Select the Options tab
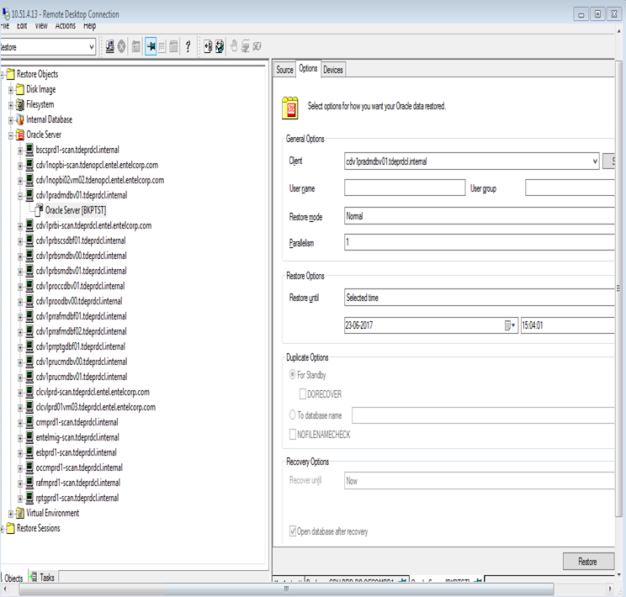 click(308, 68)
